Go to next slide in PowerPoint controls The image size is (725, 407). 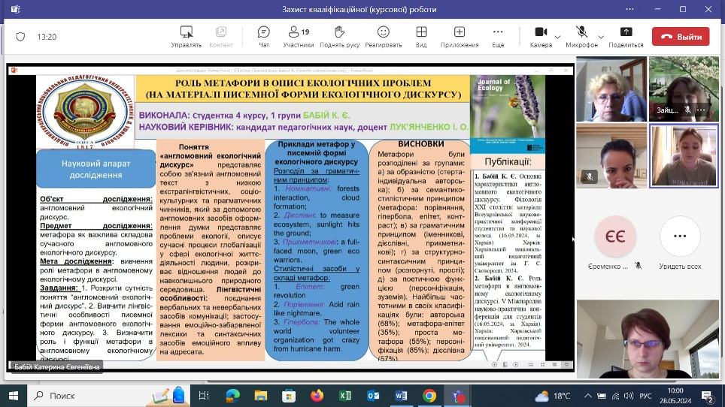tap(516, 364)
